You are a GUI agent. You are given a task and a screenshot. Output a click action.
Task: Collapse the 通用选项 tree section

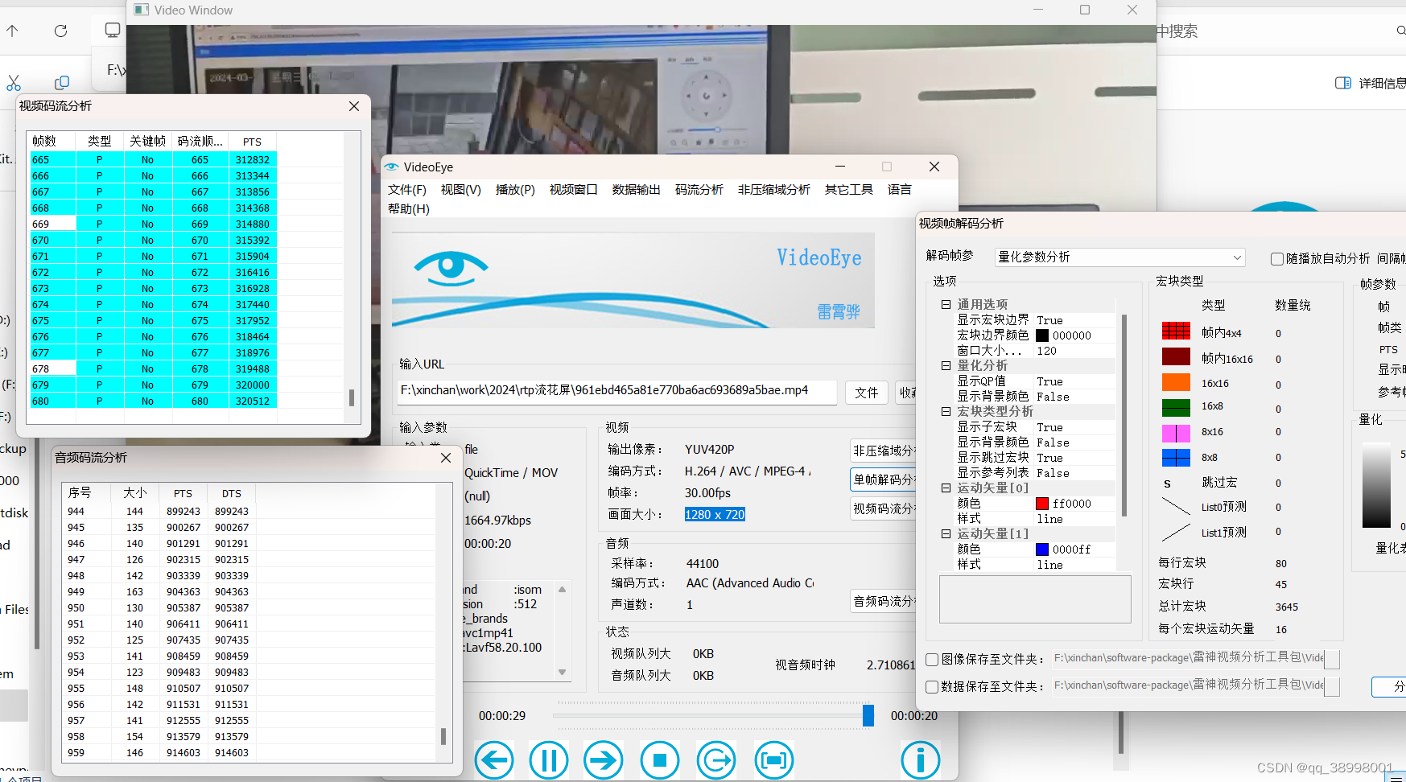[x=946, y=304]
